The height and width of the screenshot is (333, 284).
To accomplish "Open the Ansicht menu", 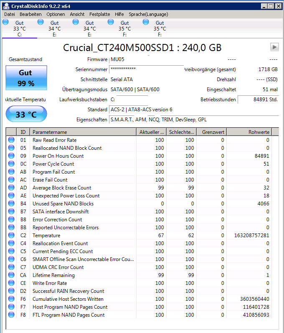I will point(77,14).
